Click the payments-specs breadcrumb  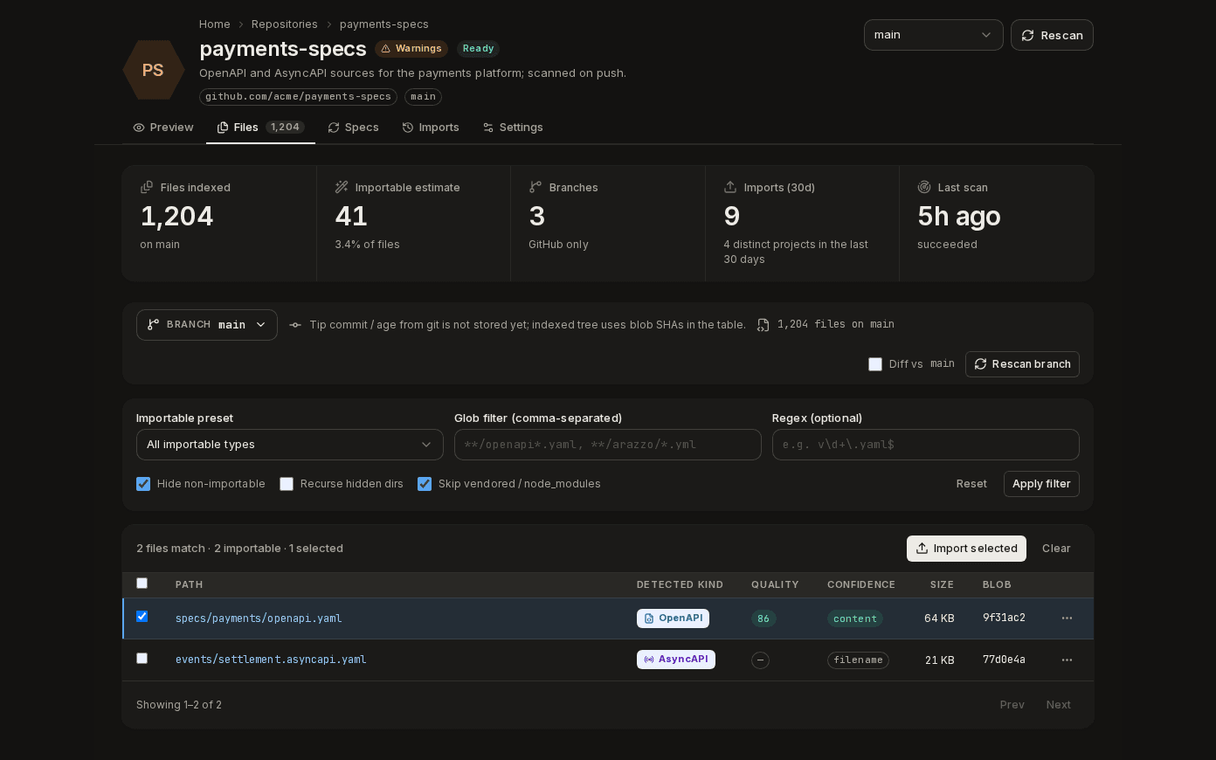[x=384, y=24]
